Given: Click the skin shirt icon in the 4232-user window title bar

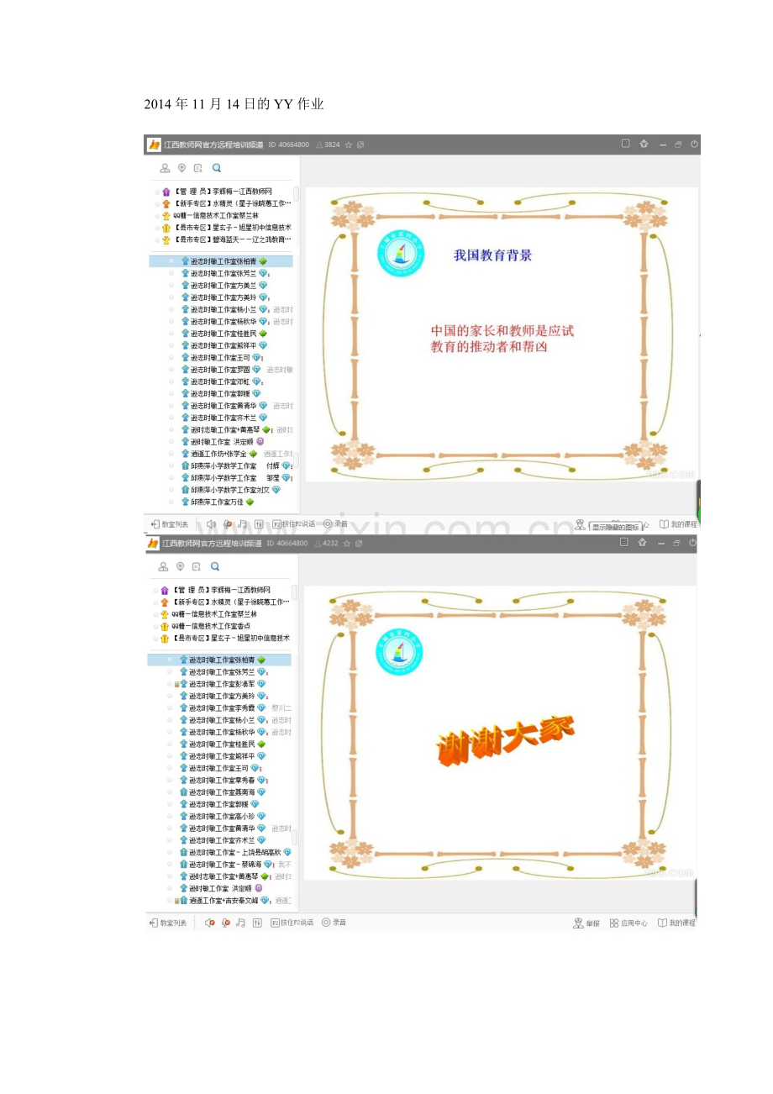Looking at the screenshot, I should tap(643, 544).
